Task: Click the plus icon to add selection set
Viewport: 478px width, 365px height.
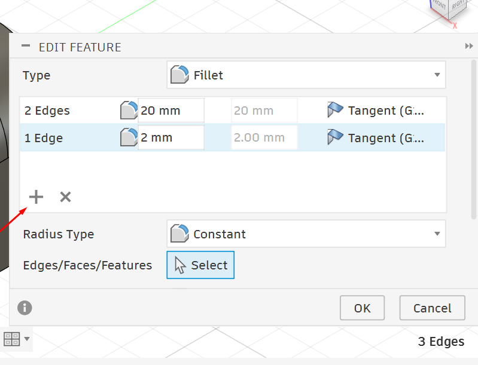Action: coord(36,197)
